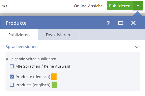Screen dimensions: 145x96
Task: Maximize the Produkte dialog panel
Action: pos(121,23)
